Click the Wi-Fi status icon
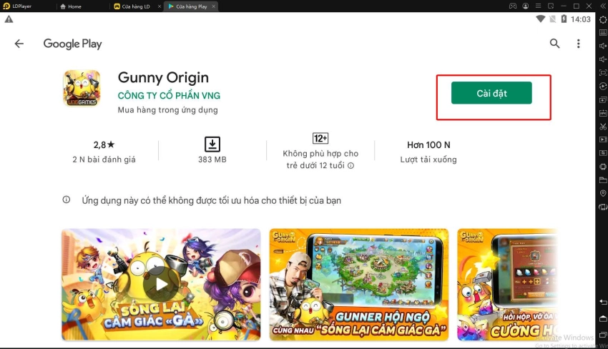This screenshot has width=608, height=349. click(x=540, y=19)
